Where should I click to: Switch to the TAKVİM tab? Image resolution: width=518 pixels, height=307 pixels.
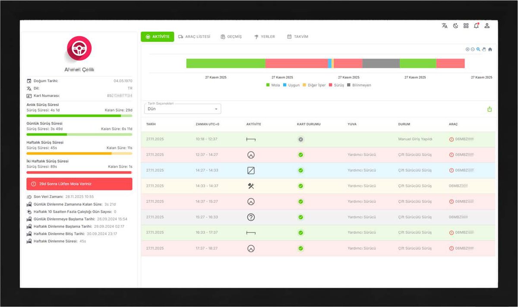point(298,37)
